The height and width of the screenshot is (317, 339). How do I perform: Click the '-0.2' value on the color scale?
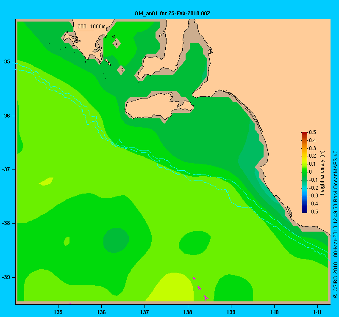point(313,188)
